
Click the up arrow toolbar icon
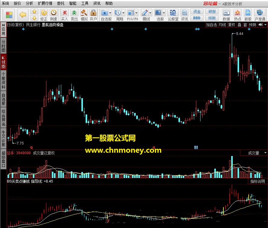pos(34,12)
